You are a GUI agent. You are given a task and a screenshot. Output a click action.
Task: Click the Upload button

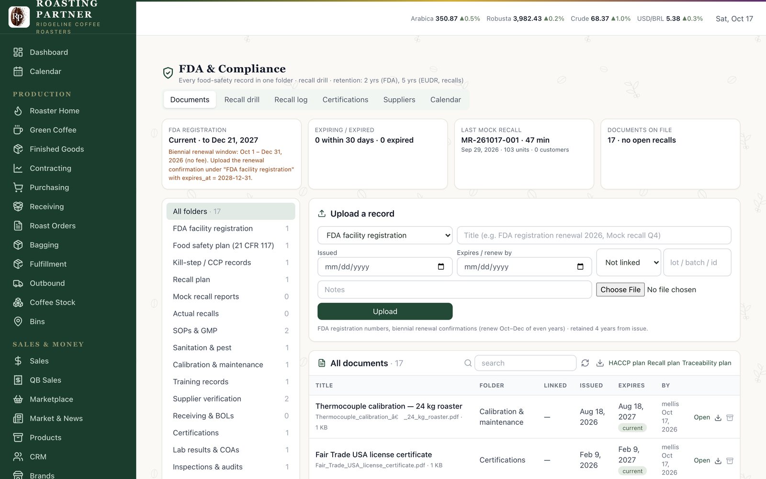tap(385, 311)
